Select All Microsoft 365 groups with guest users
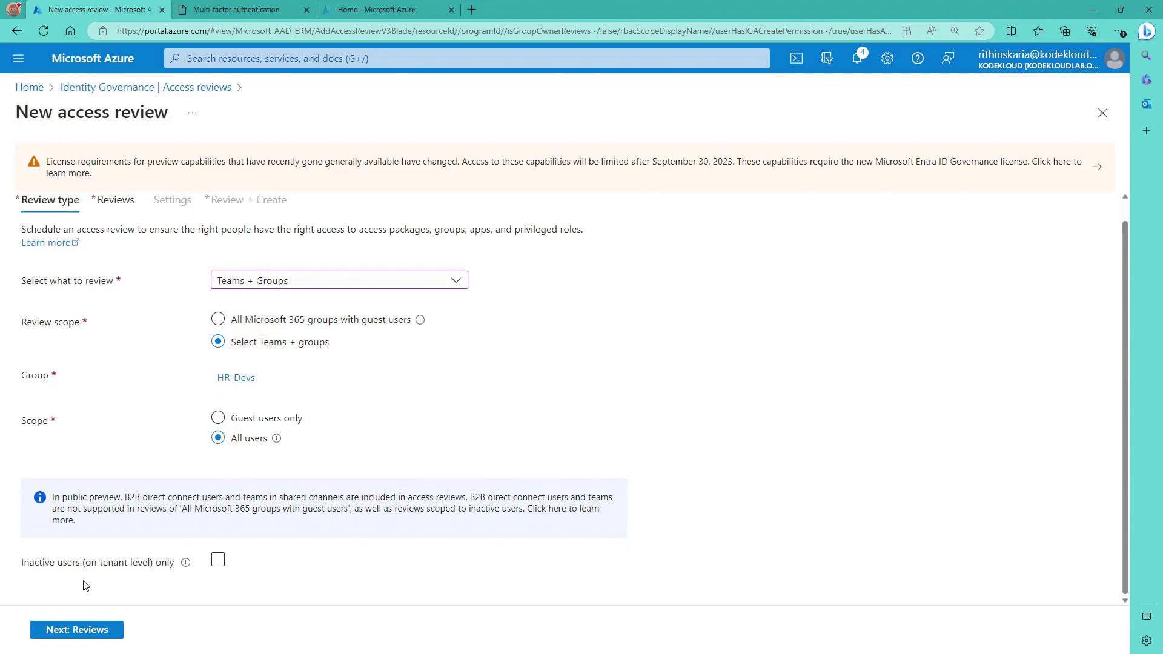 click(x=218, y=319)
